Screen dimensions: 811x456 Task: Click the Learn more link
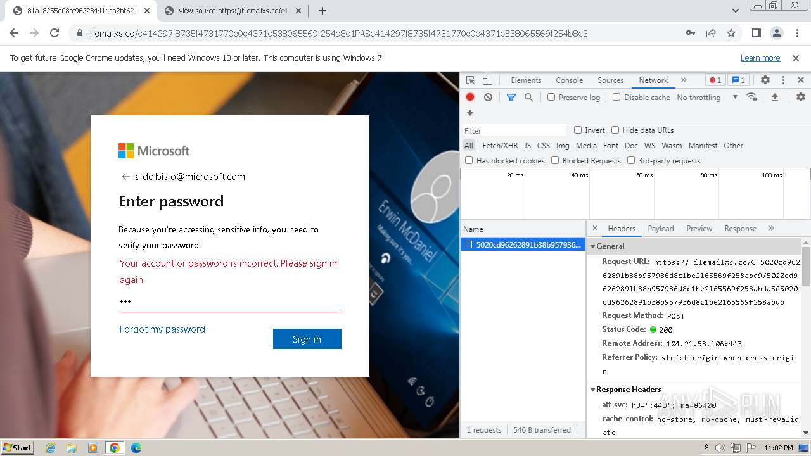pyautogui.click(x=760, y=58)
